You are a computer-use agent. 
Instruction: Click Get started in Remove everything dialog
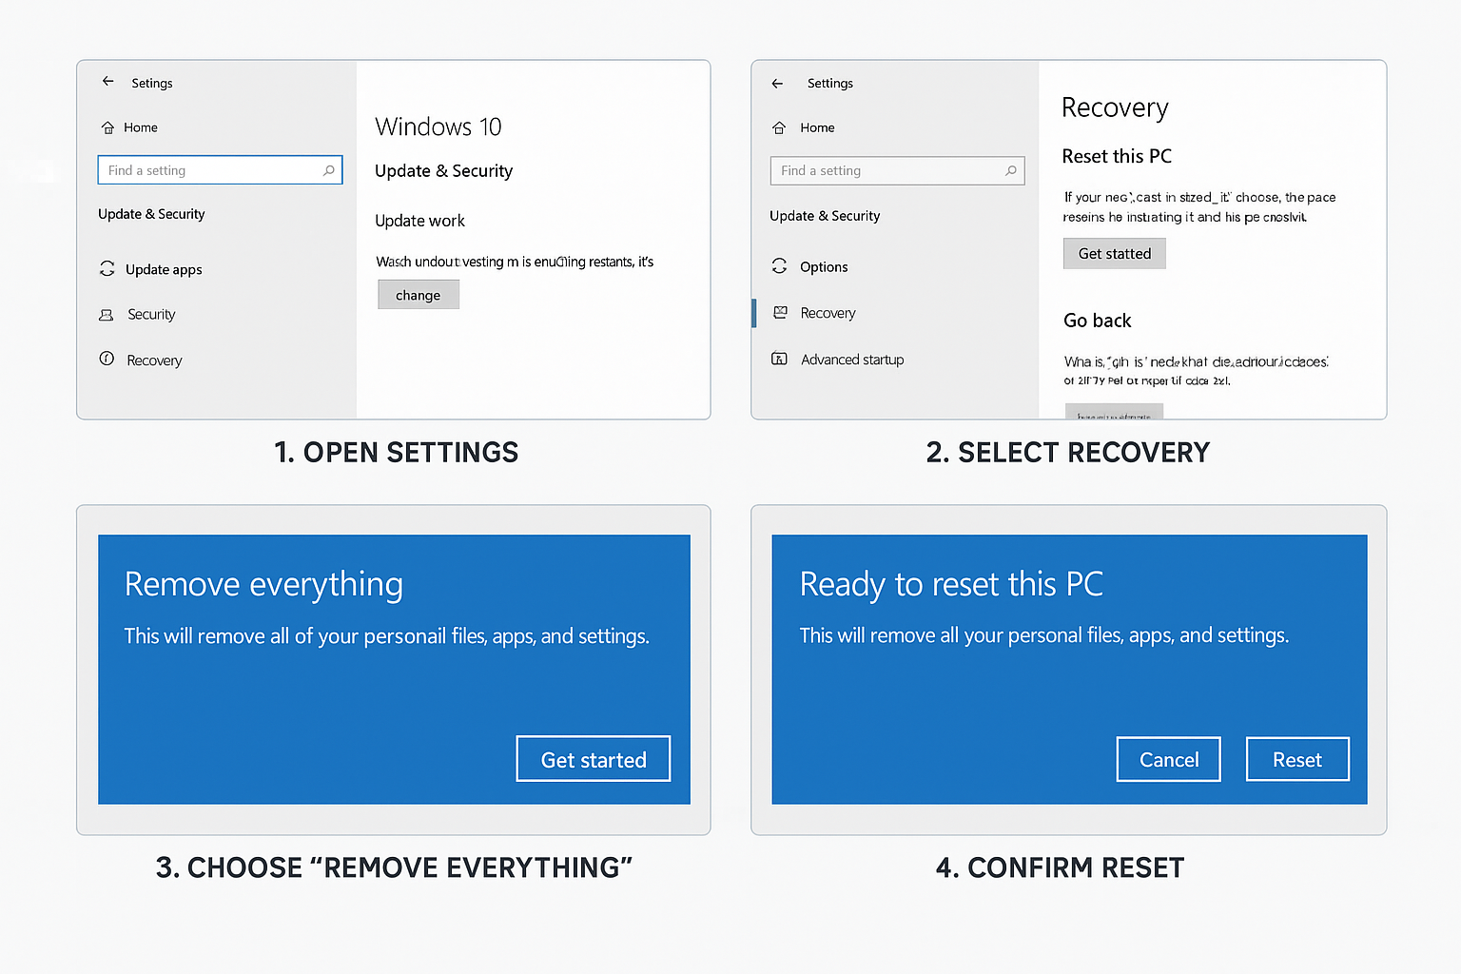pos(593,759)
